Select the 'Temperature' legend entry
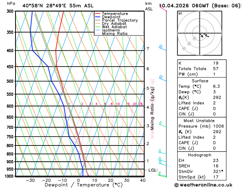Viewport: 244px width, 188px height. pos(115,14)
